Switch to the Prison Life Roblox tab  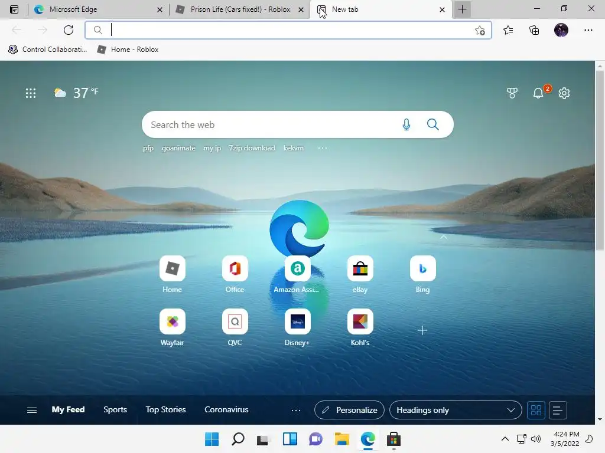point(240,9)
